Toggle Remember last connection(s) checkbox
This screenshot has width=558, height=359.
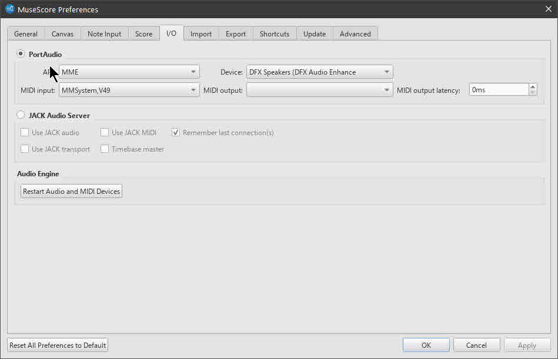pyautogui.click(x=175, y=132)
